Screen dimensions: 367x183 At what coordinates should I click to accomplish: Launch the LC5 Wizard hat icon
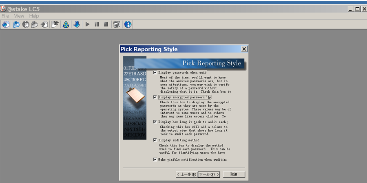tap(66, 24)
